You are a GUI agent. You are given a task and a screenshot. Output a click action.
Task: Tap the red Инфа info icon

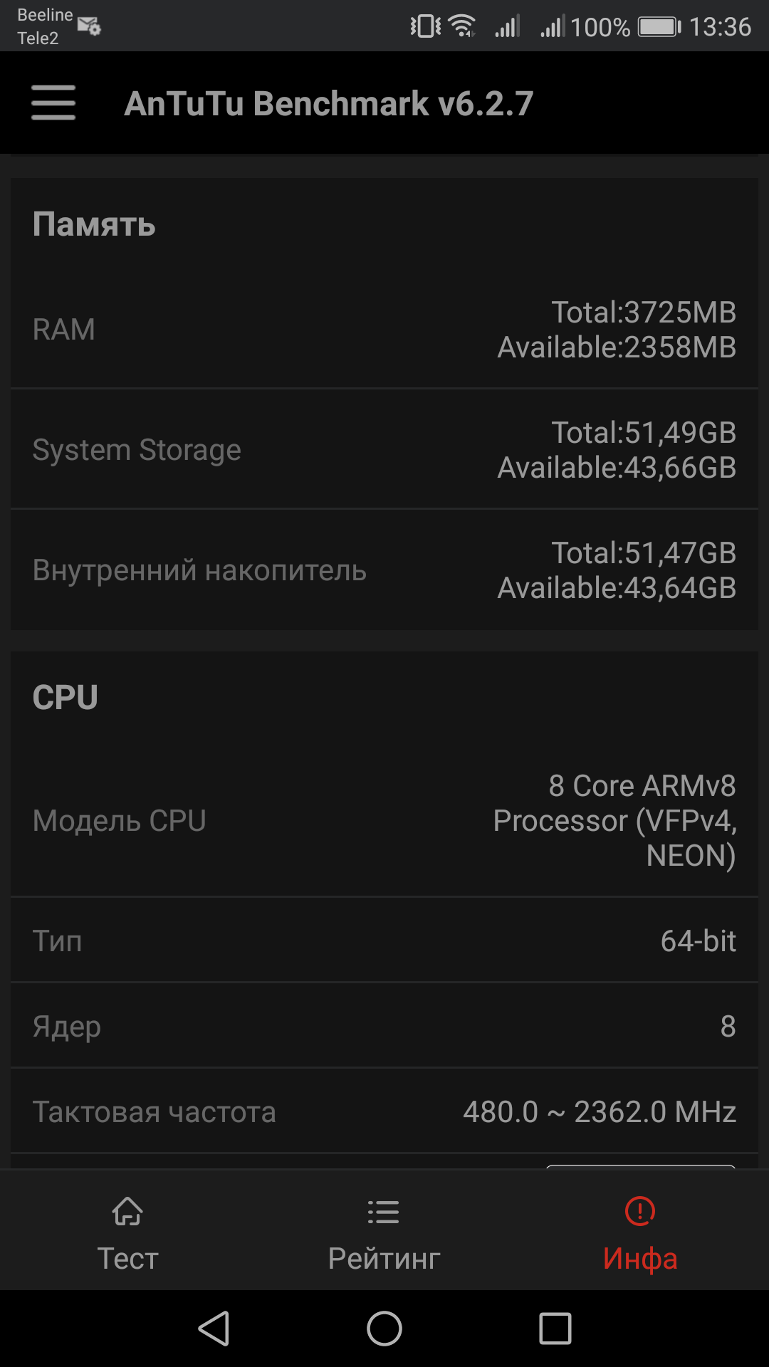pos(640,1211)
